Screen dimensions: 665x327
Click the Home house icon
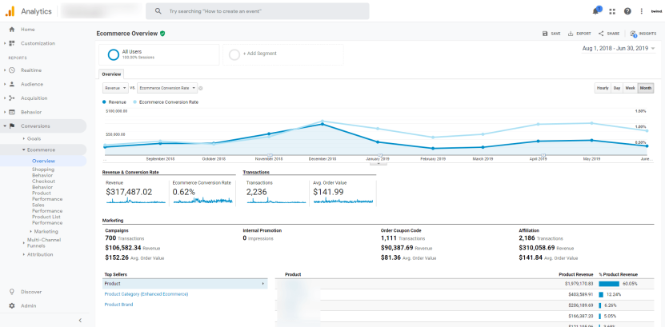[12, 30]
